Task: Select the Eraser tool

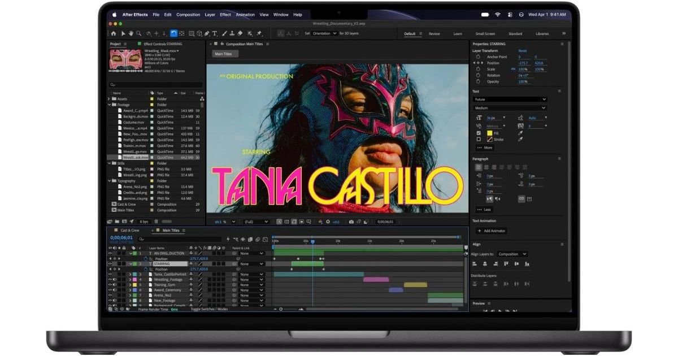Action: 240,33
